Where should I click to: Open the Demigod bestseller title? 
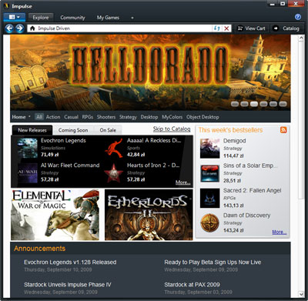coord(235,141)
